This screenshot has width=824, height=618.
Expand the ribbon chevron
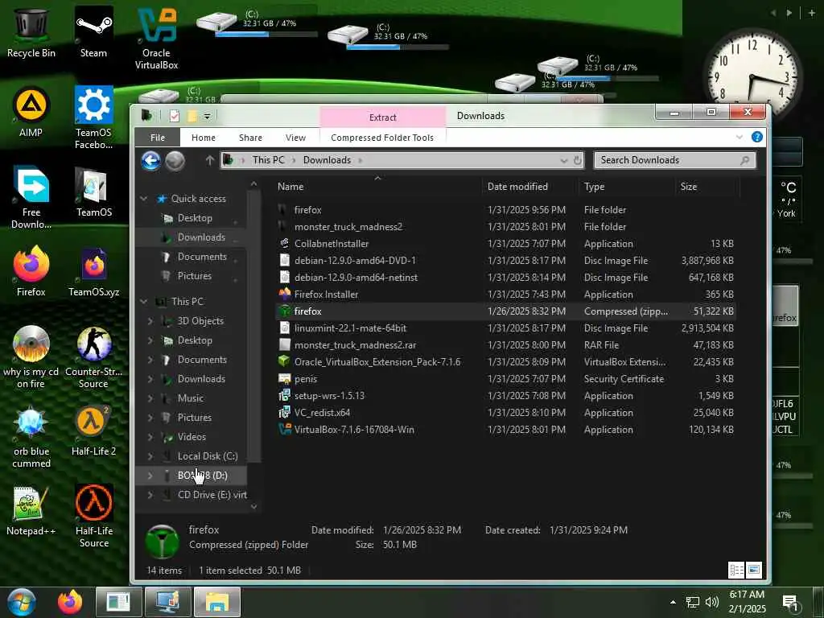coord(740,137)
